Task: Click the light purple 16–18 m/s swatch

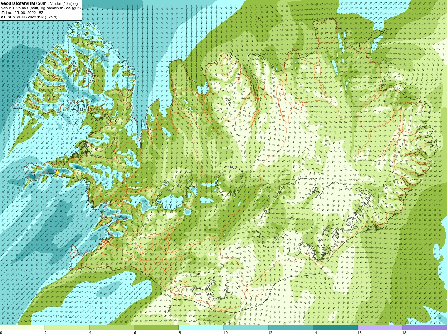Action: pyautogui.click(x=380, y=328)
